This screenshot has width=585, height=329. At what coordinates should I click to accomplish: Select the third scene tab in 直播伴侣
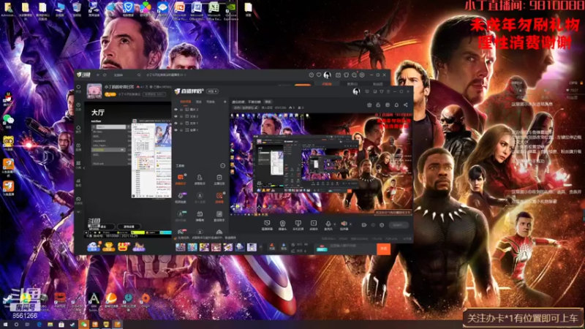(x=211, y=102)
